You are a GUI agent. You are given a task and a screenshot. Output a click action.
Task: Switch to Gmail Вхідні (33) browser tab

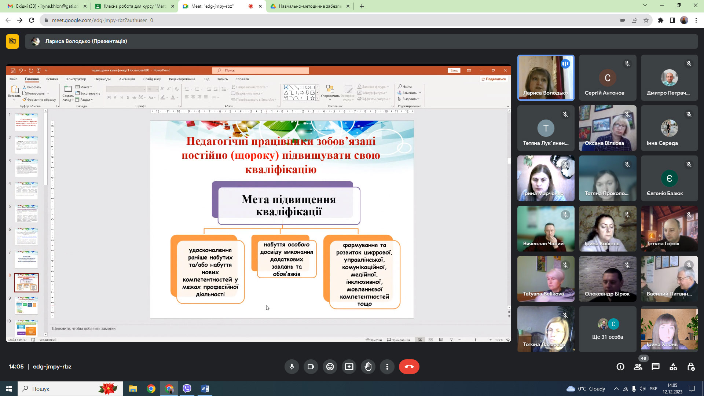pos(47,6)
